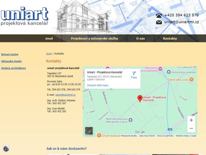Click the Google logo on the map
Screen dimensions: 206x155
coord(140,132)
